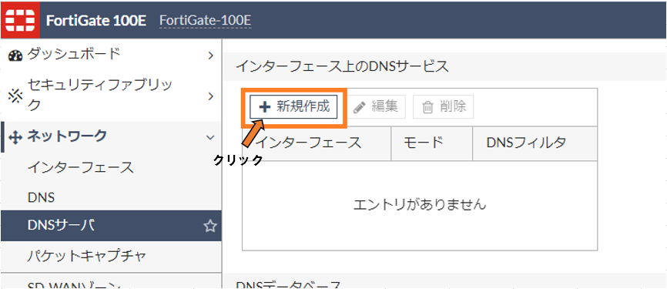Click the FortiGate 100E product title
The height and width of the screenshot is (289, 667).
click(96, 21)
